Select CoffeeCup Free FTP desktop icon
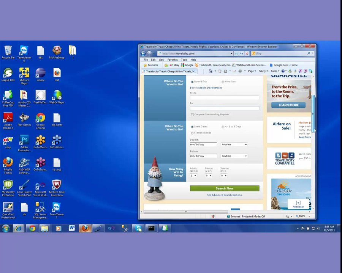Image resolution: width=342 pixels, height=273 pixels. 8,99
